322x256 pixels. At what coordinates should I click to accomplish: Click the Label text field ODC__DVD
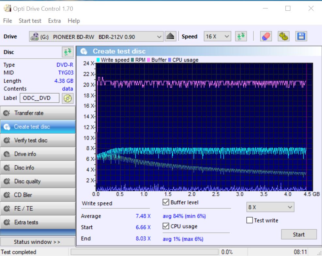(39, 98)
